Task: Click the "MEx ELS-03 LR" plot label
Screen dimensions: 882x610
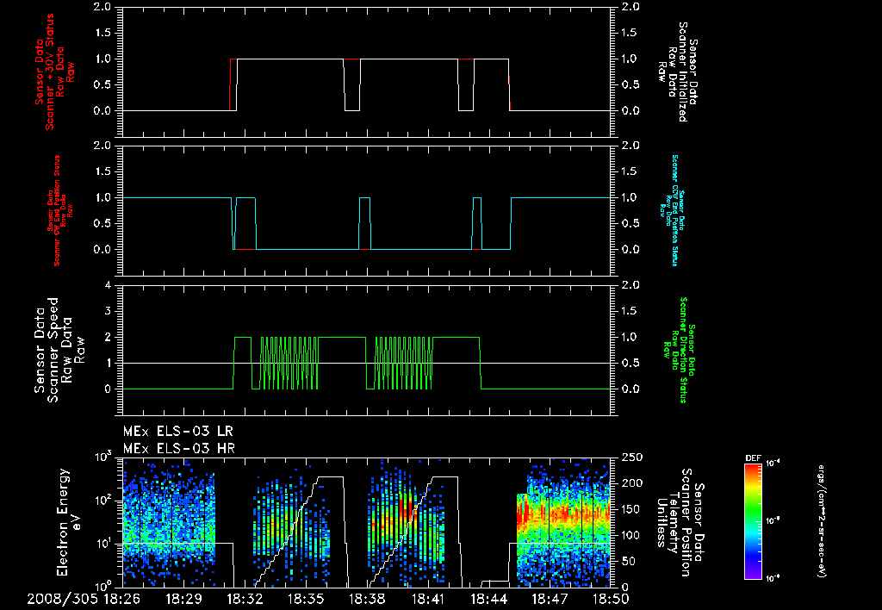Action: pos(177,432)
